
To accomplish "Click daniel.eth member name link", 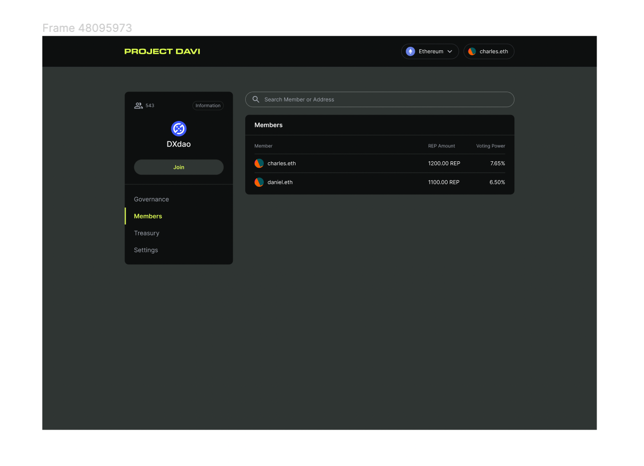I will click(x=280, y=182).
